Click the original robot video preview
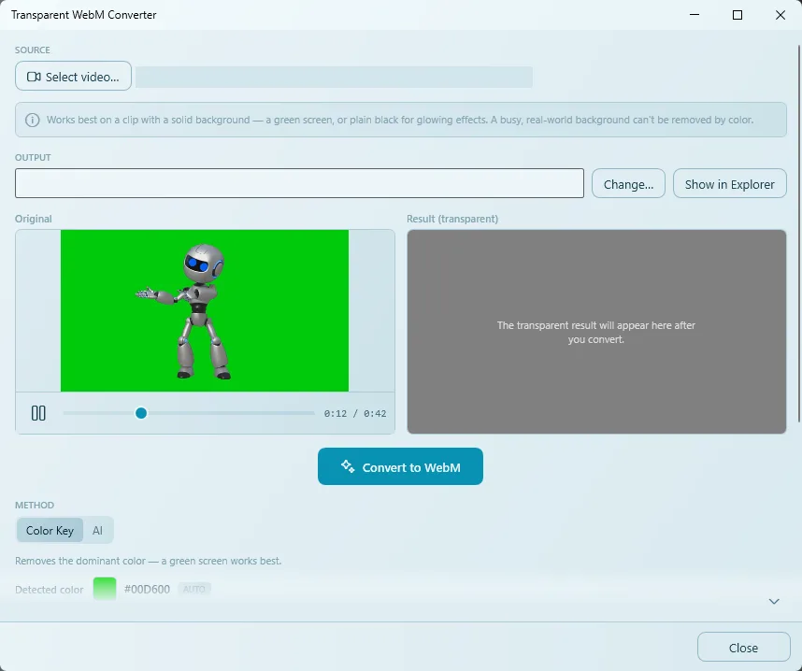Viewport: 802px width, 671px height. (x=205, y=310)
